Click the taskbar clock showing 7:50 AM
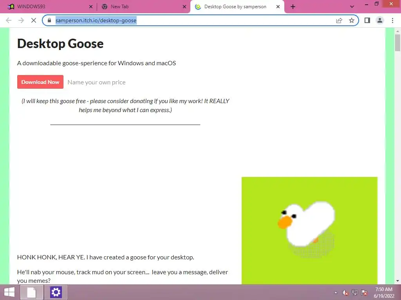Viewport: 401px width, 300px height. coord(384,289)
